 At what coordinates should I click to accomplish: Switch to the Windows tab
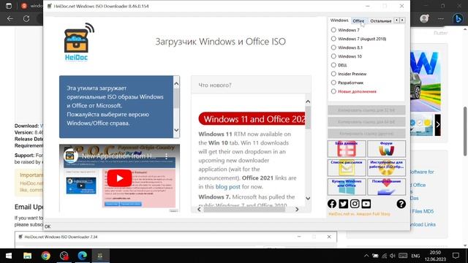[339, 20]
